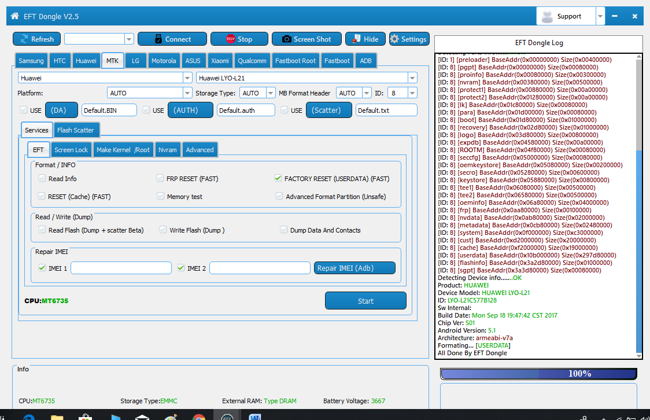This screenshot has height=420, width=650.
Task: Click the 100% progress bar
Action: [x=538, y=374]
